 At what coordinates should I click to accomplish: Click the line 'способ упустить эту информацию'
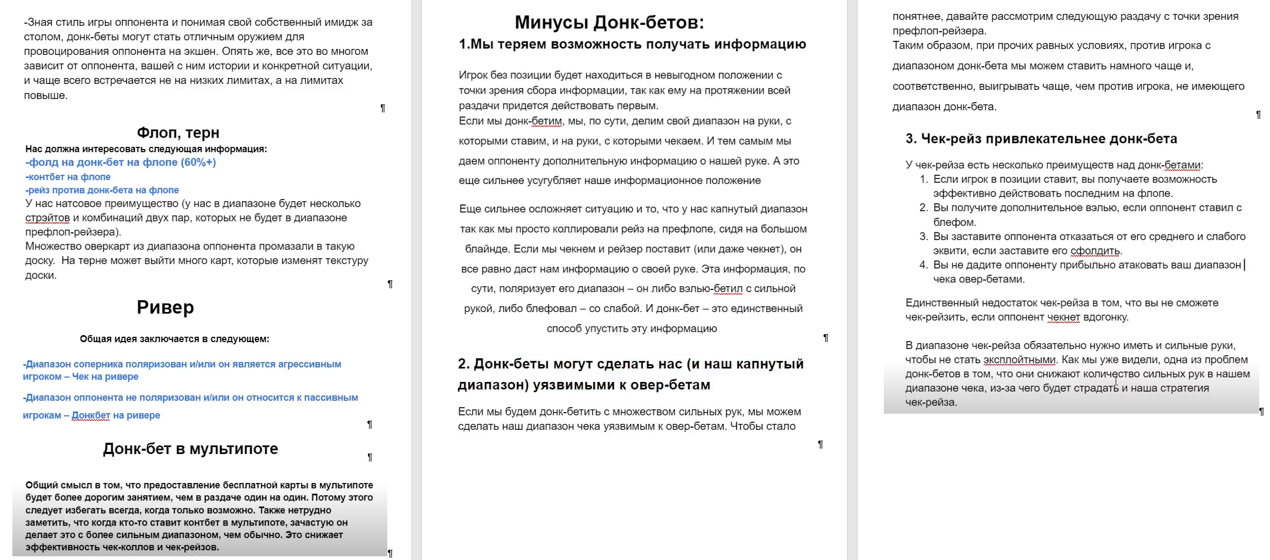[x=632, y=329]
